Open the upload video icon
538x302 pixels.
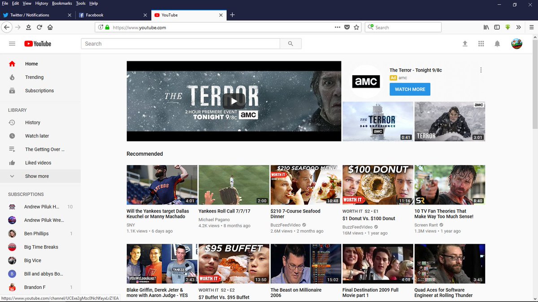pyautogui.click(x=465, y=43)
